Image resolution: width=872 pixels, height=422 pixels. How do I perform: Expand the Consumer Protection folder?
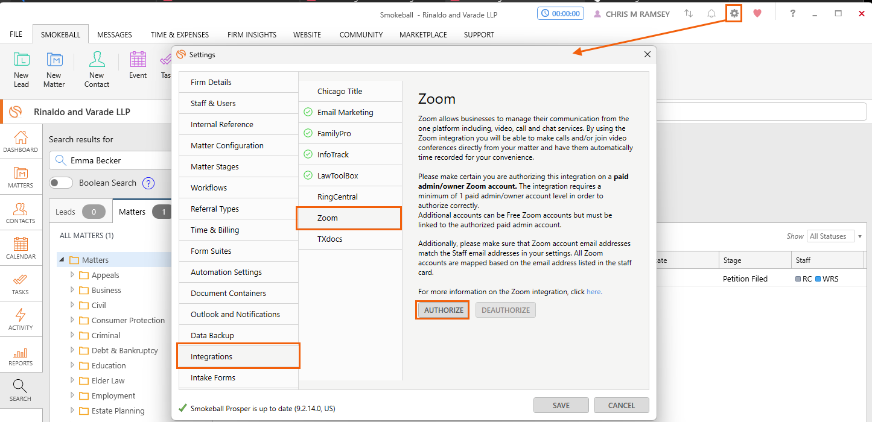72,320
